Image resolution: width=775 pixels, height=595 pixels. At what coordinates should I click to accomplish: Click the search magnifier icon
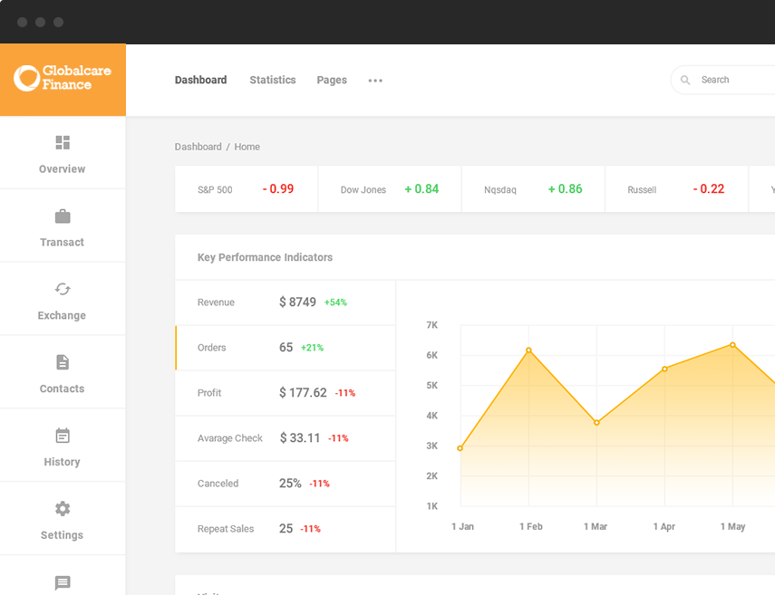[685, 80]
